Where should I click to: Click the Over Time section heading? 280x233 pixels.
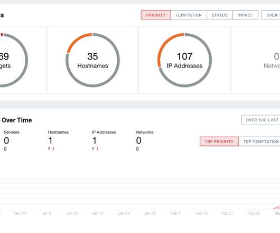[x=16, y=120]
